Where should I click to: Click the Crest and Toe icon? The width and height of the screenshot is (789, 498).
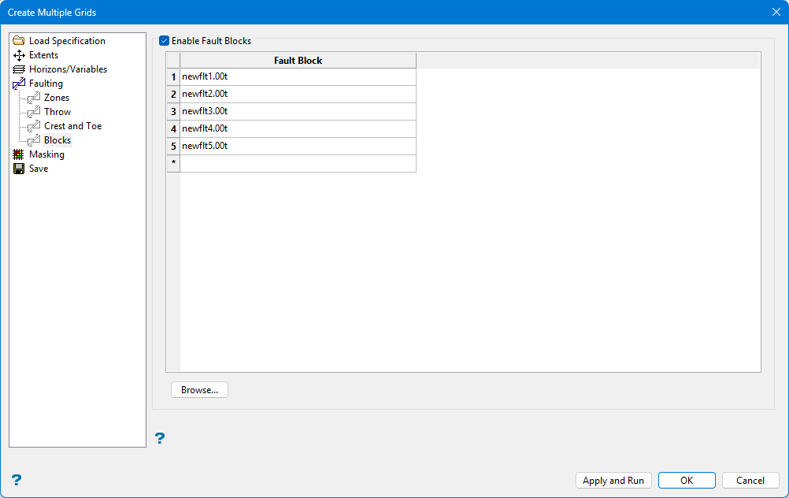(34, 126)
